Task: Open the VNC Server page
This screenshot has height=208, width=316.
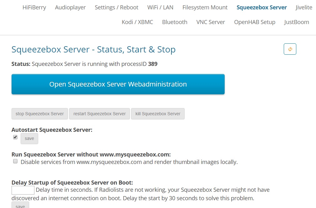Action: point(211,22)
